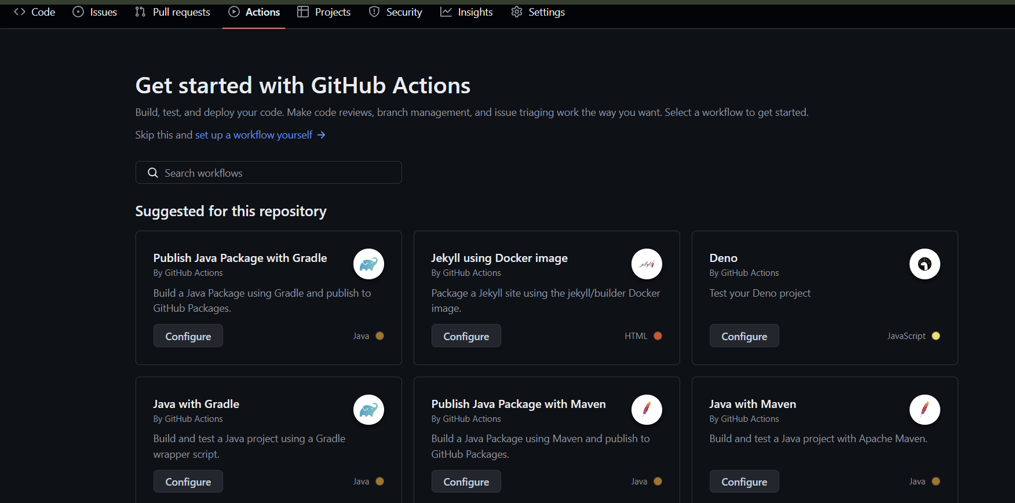The image size is (1015, 503).
Task: Click Java color dot on Publish Gradle card
Action: (380, 336)
